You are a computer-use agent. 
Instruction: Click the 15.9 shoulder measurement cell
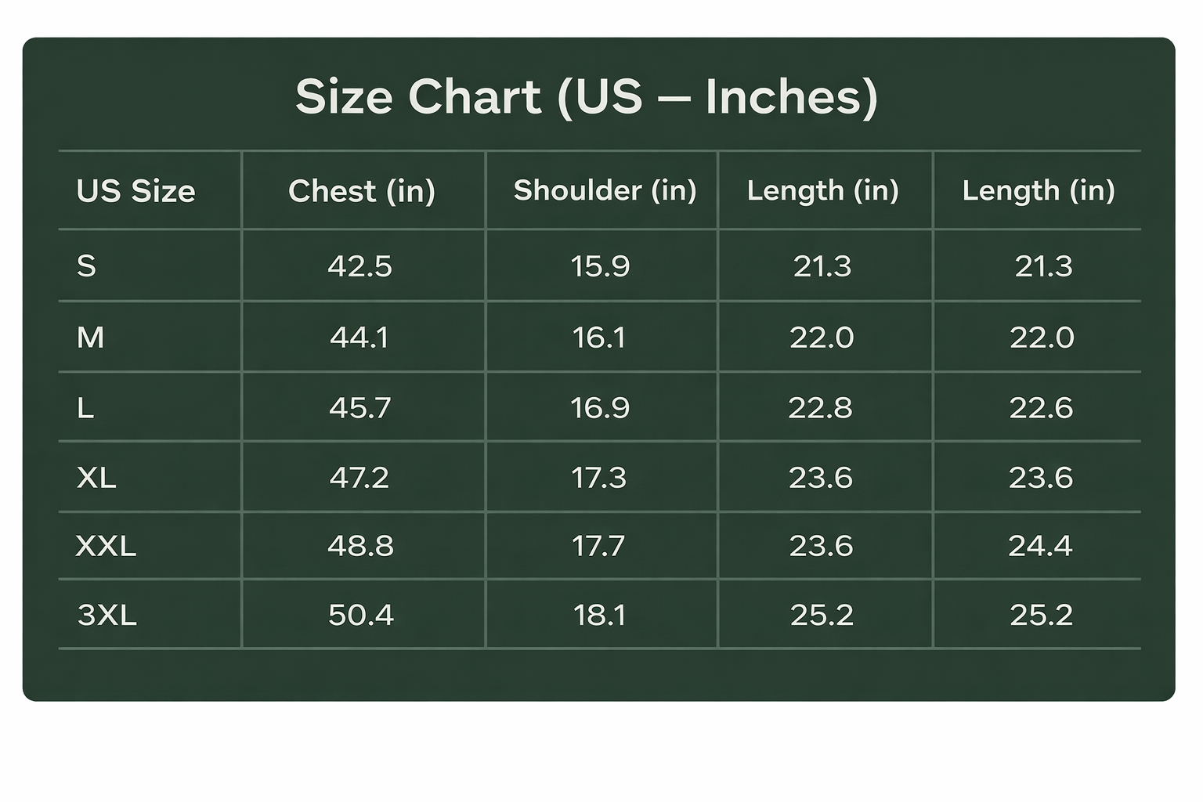tap(600, 266)
